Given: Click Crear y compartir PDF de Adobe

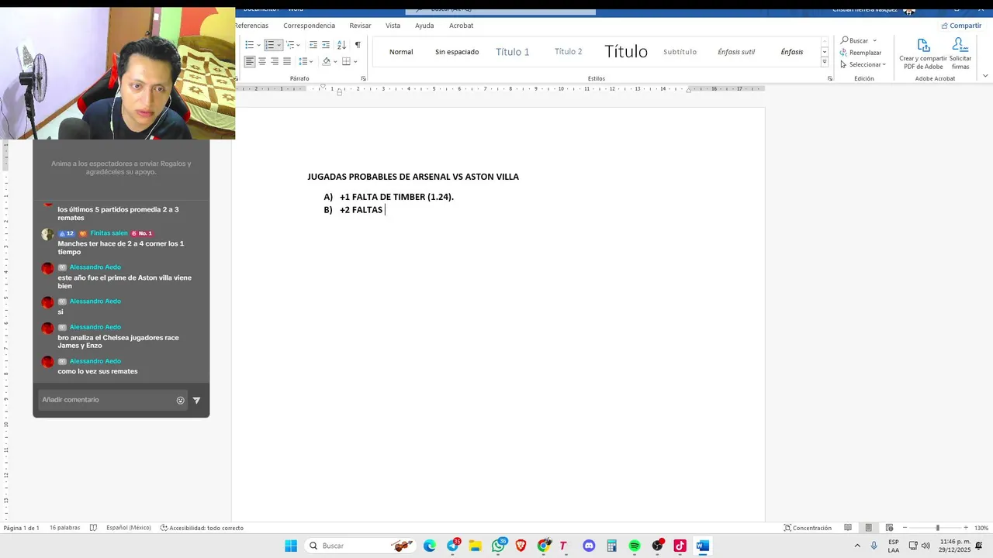Looking at the screenshot, I should click(923, 53).
